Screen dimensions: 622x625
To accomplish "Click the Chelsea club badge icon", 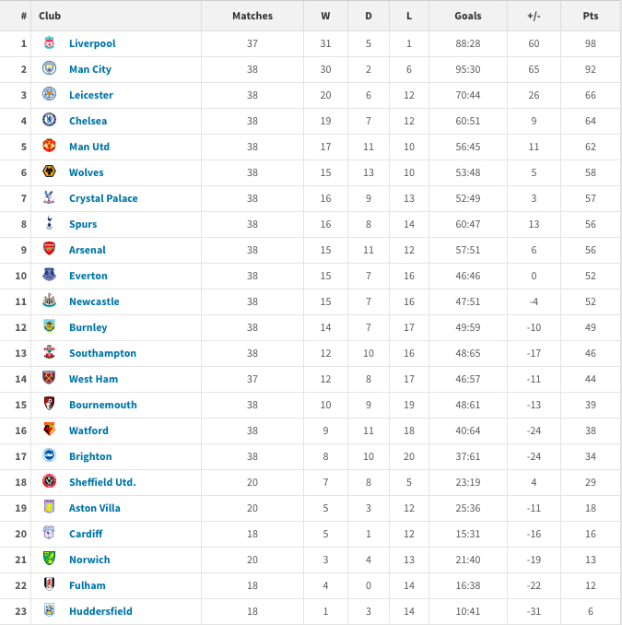I will point(49,121).
